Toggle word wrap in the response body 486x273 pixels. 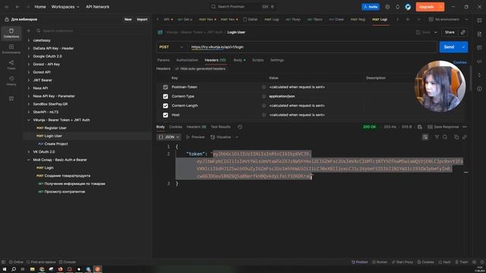tap(425, 137)
